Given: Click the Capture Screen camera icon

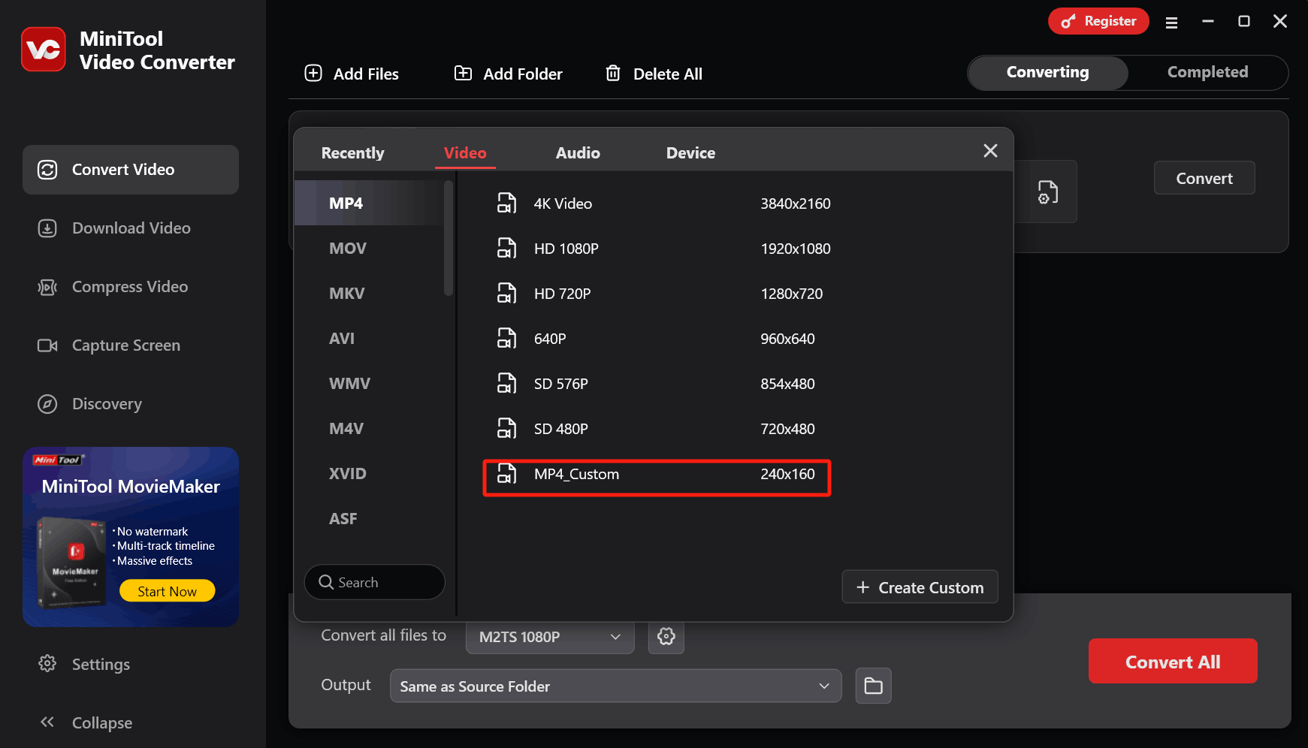Looking at the screenshot, I should (x=47, y=345).
